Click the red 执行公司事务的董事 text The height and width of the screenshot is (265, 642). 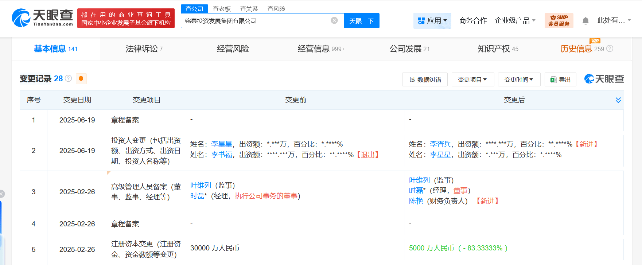[x=266, y=196]
